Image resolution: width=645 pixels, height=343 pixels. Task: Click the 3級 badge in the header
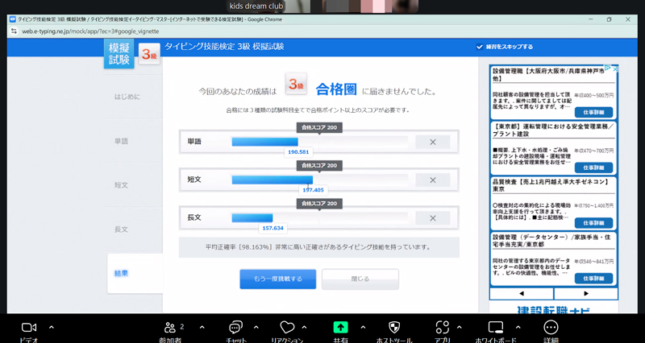(x=149, y=54)
